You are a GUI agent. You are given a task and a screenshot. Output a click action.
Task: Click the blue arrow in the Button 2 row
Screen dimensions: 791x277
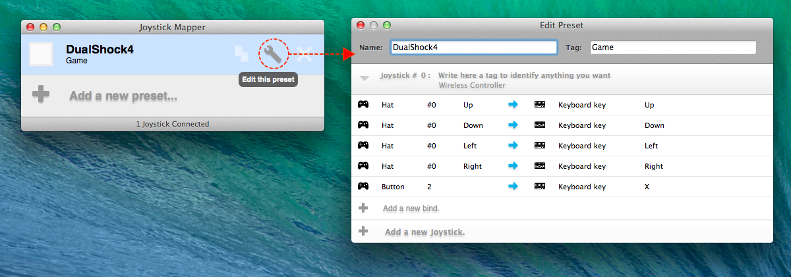(x=513, y=187)
